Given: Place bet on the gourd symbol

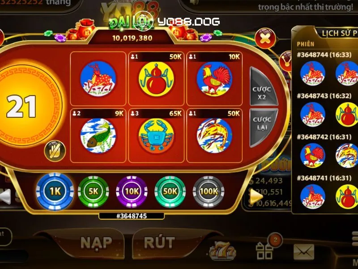Looking at the screenshot, I should (x=156, y=79).
